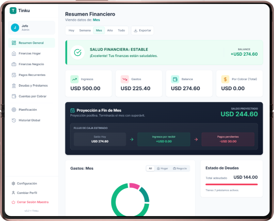
Task: Go to Pagos Recurrentes
Action: (32, 75)
